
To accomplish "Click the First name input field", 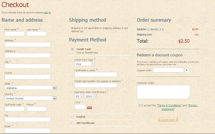I will (x=15, y=34).
